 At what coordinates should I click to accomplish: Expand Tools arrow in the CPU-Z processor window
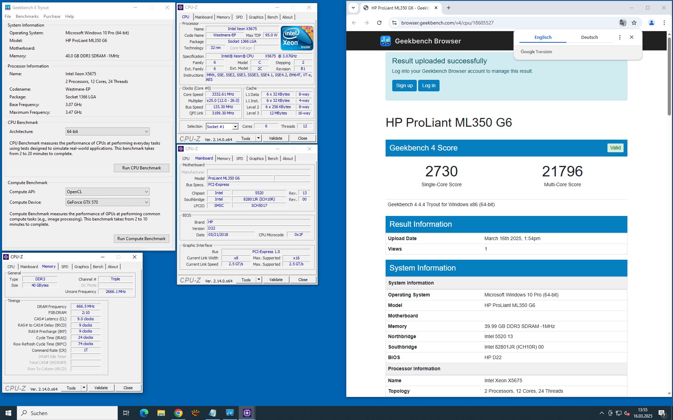259,138
